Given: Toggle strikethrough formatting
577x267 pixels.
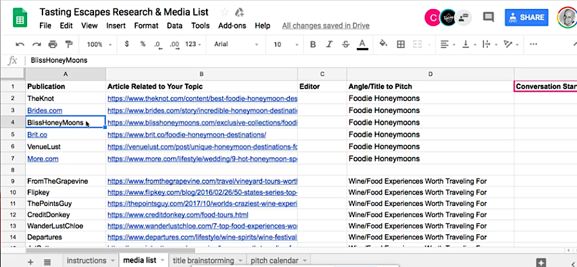Looking at the screenshot, I should point(346,44).
